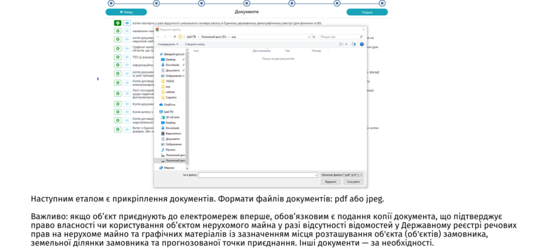Click the 'Пошук: еср' search field
Image resolution: width=547 pixels, height=251 pixels.
click(342, 36)
